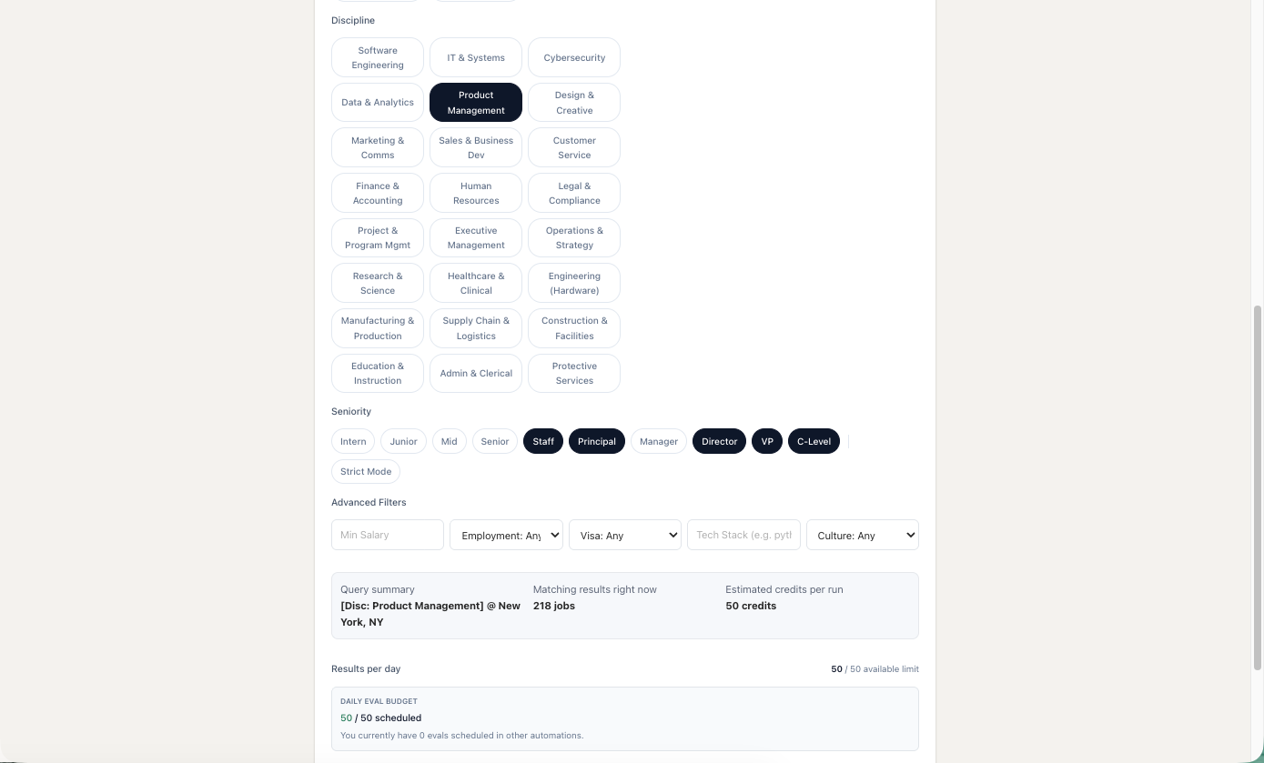Enable the Marketing & Comms filter
The width and height of the screenshot is (1264, 763).
click(377, 147)
